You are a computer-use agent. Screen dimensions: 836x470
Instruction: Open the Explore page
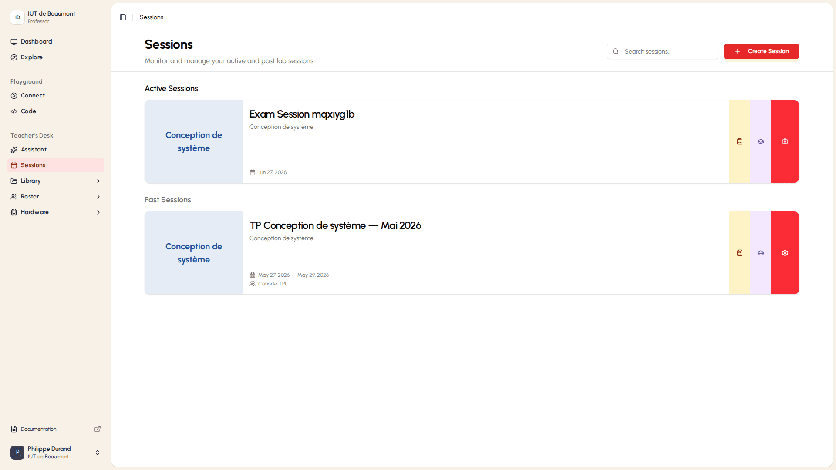[x=56, y=57]
